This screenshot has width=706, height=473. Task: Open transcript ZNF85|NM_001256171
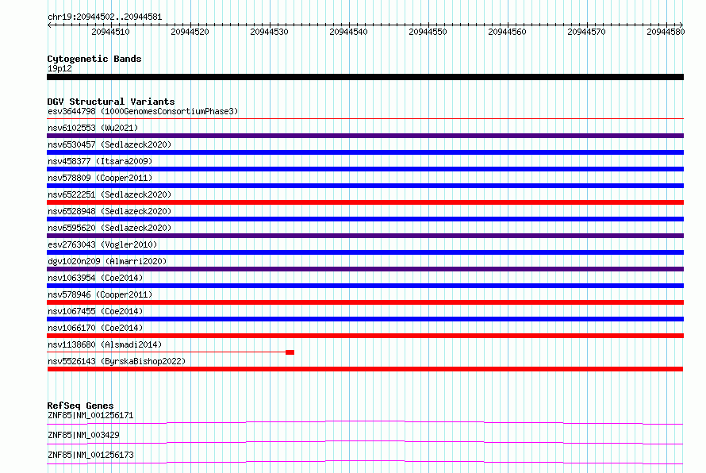90,415
